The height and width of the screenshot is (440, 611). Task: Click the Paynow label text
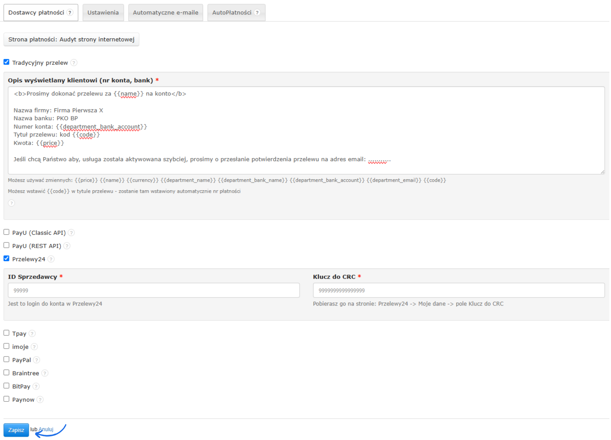23,400
